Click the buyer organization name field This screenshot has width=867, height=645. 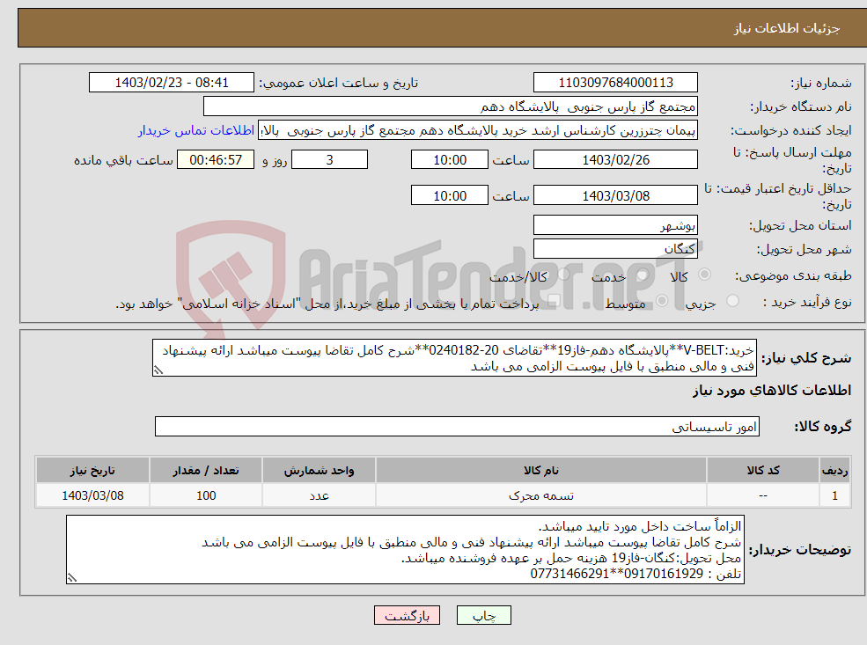[451, 106]
